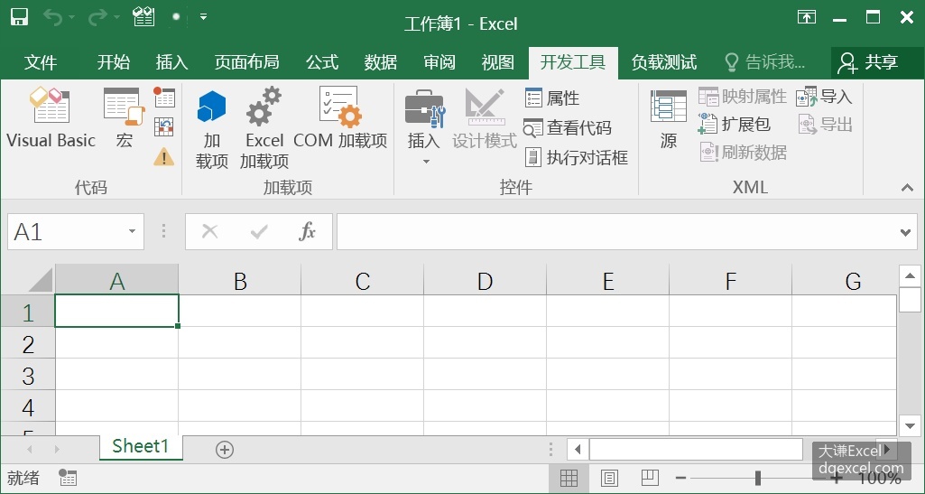Click the print preview quick access icon
Image resolution: width=925 pixels, height=494 pixels.
[x=144, y=17]
